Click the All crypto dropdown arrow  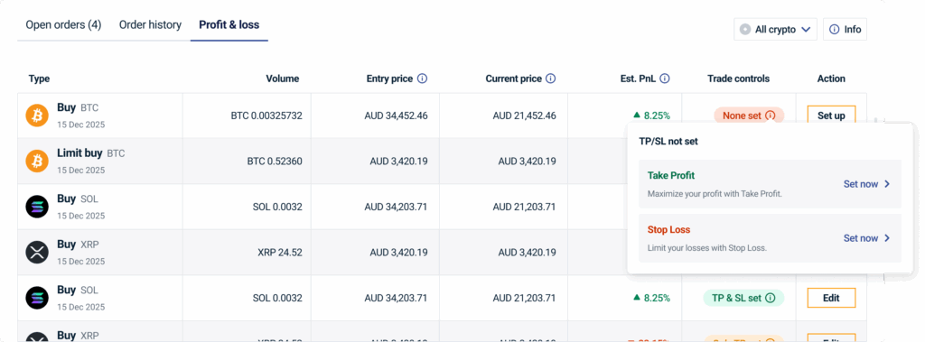(x=806, y=30)
